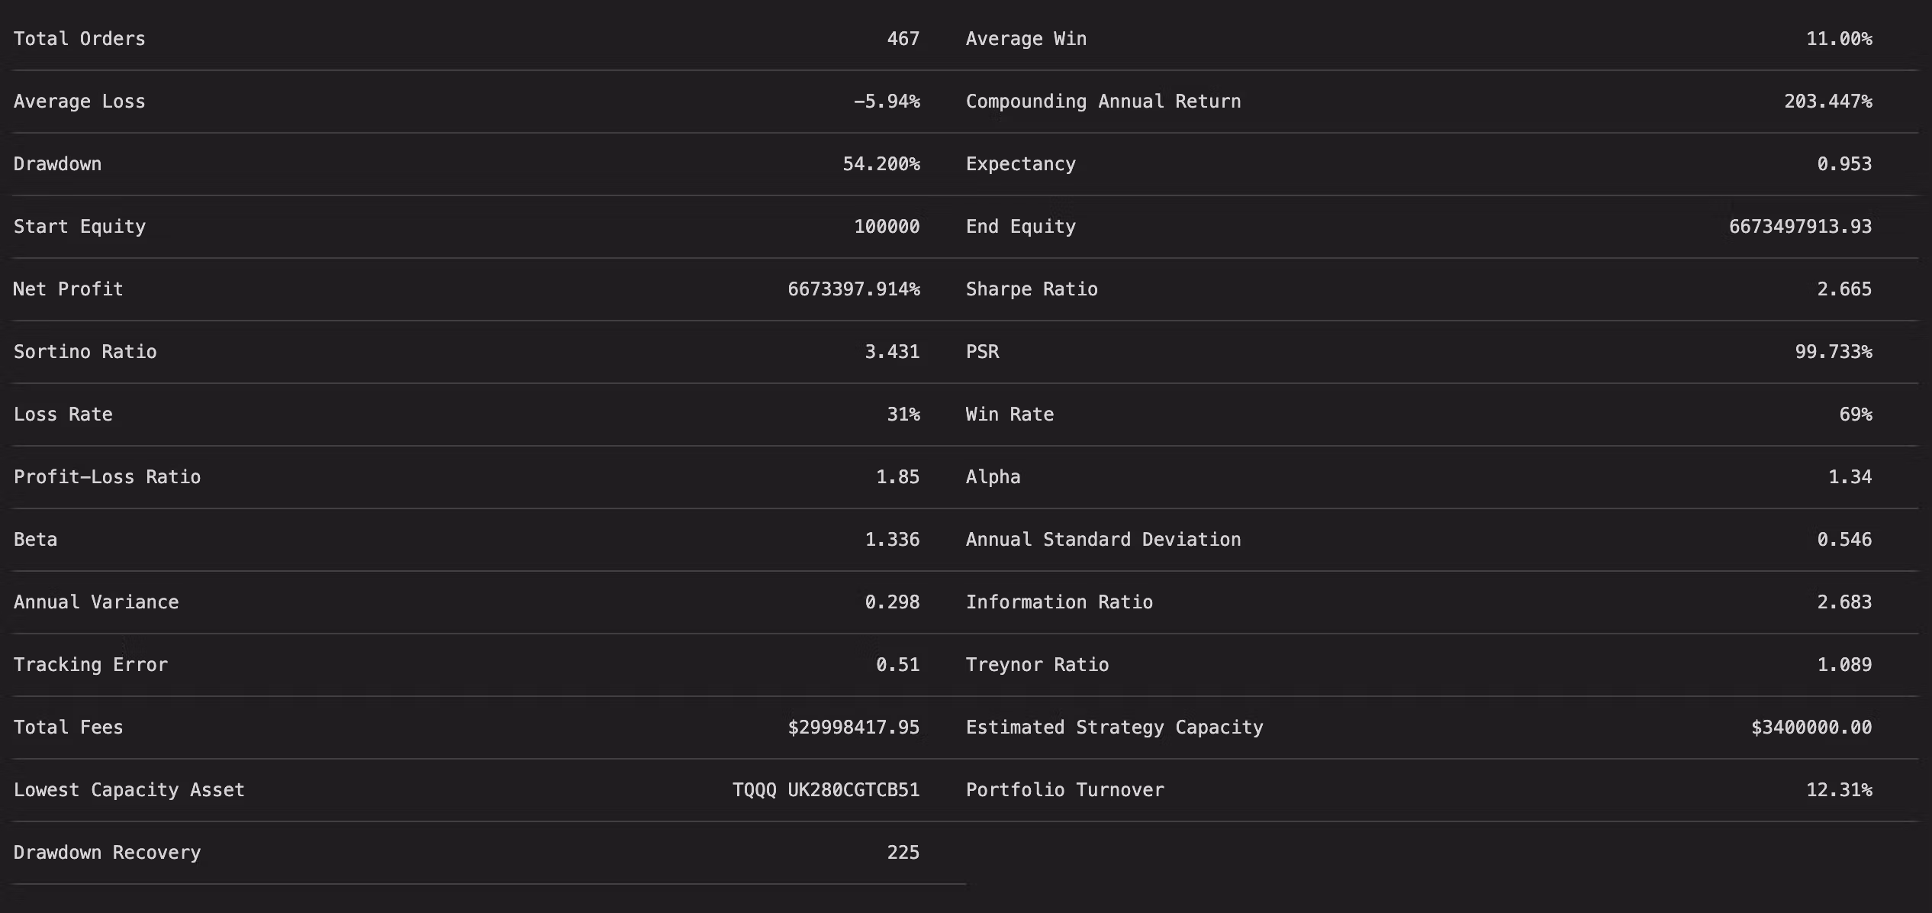The height and width of the screenshot is (913, 1932).
Task: Click the Total Fees dollar amount
Action: [x=854, y=727]
